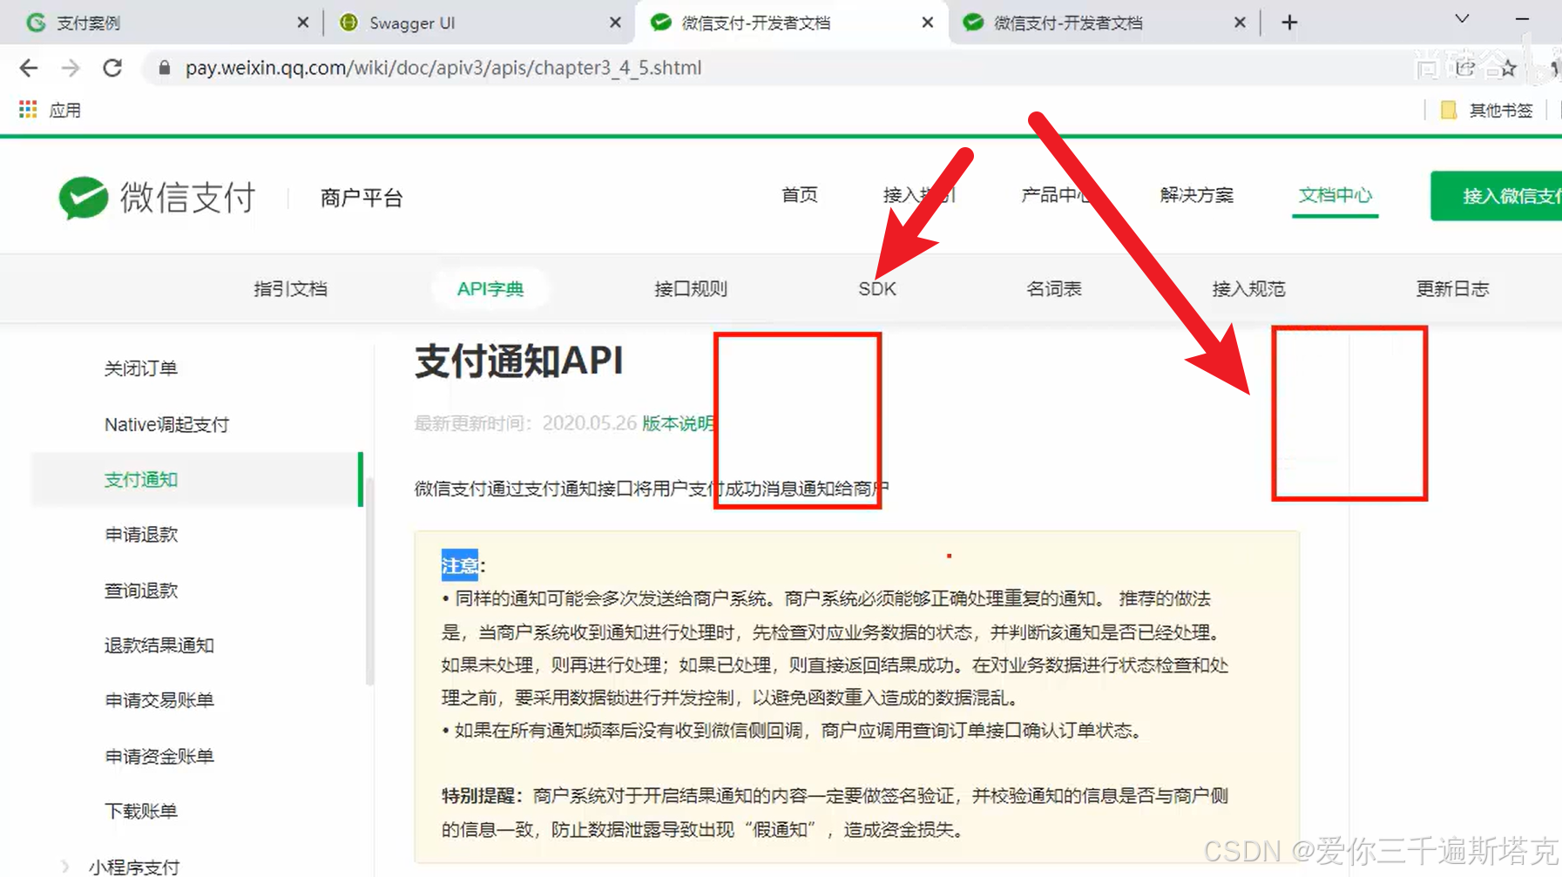This screenshot has height=877, width=1562.
Task: Open Native调起支付 in the sidebar
Action: click(166, 425)
